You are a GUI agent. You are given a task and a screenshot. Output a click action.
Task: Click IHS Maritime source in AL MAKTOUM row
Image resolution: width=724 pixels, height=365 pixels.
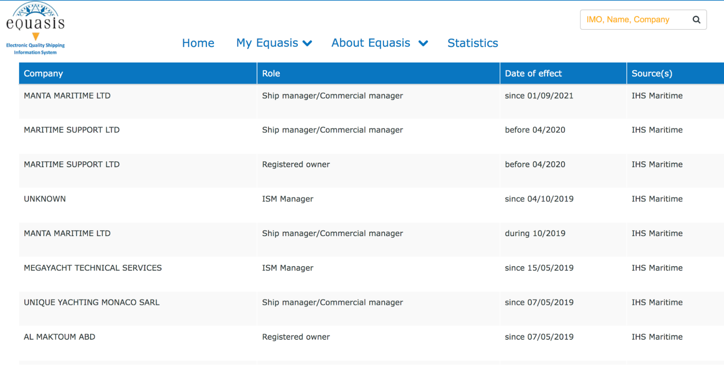pos(657,337)
